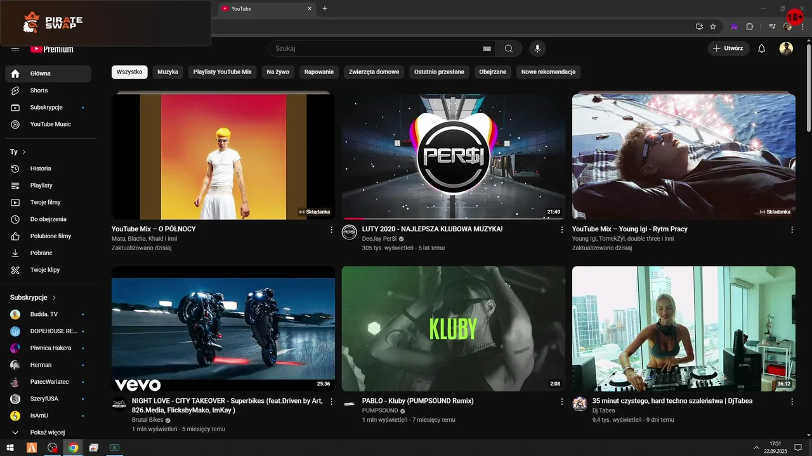Click the Utwórz create button

tap(728, 49)
